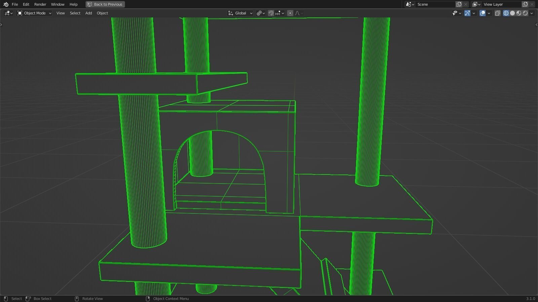Click the Back to Previous button
This screenshot has height=302, width=538.
click(x=105, y=4)
